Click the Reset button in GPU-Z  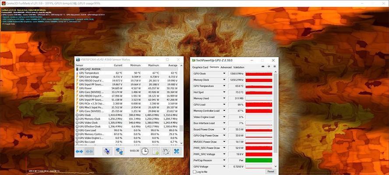271,171
